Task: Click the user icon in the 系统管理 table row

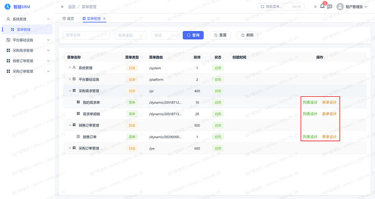Action: point(74,67)
